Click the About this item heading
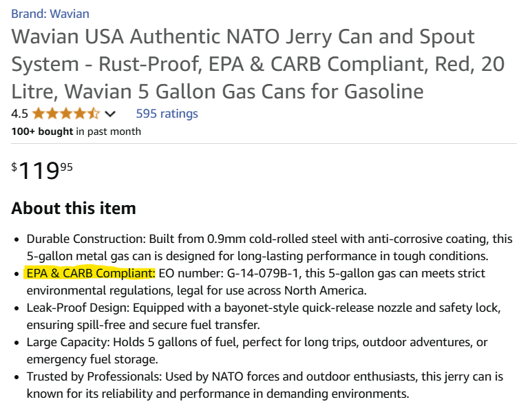The height and width of the screenshot is (415, 530). [x=74, y=208]
